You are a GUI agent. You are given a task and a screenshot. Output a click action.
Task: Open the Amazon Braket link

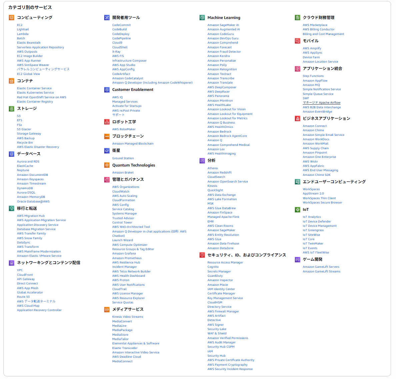coord(123,173)
